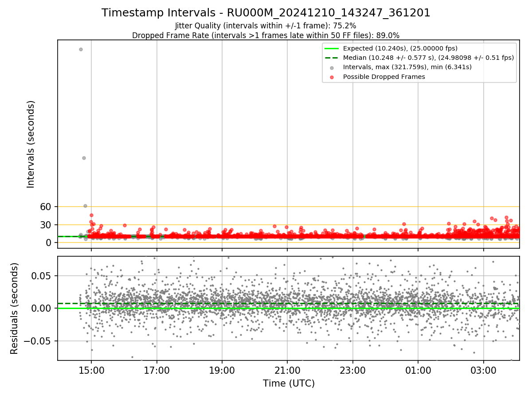Click the 30 tick label on intervals axis

[x=46, y=225]
